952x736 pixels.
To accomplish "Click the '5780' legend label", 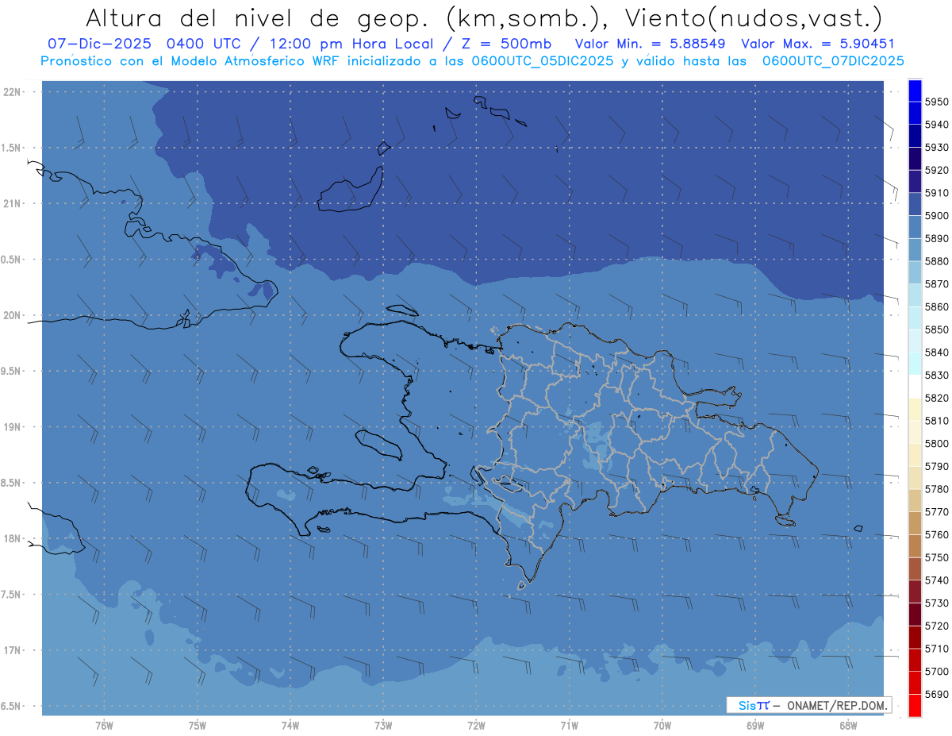I will pos(936,489).
